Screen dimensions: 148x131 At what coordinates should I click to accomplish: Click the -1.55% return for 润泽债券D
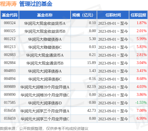(141, 102)
